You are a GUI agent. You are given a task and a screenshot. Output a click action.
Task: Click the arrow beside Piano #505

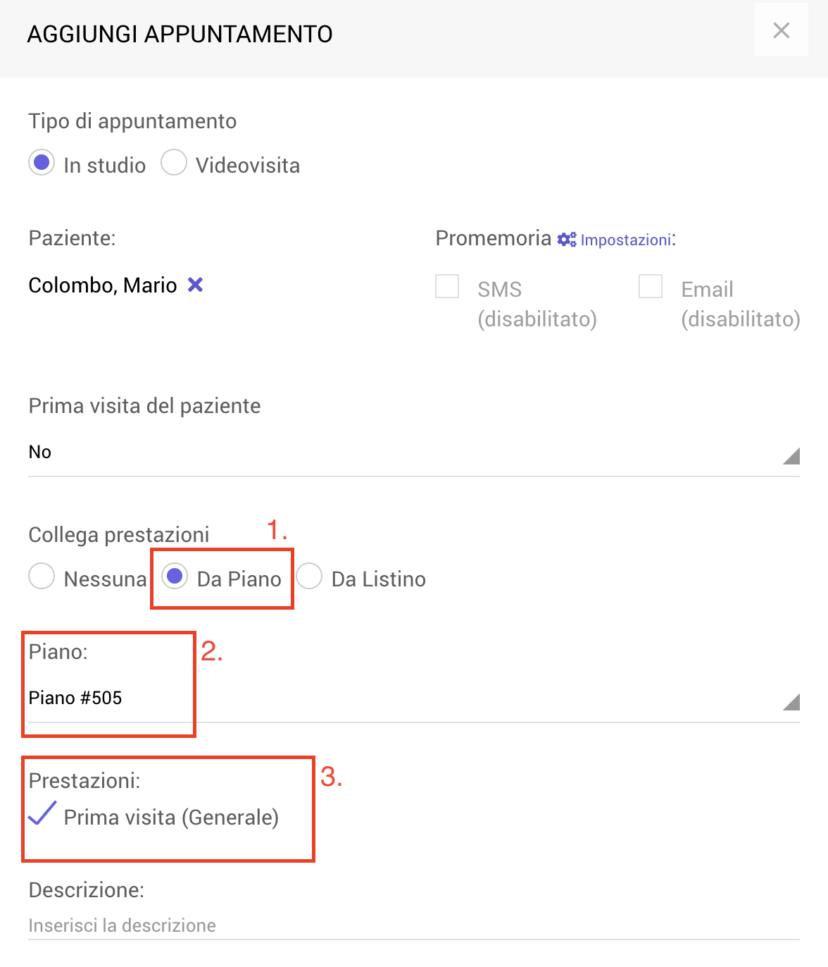pyautogui.click(x=791, y=702)
